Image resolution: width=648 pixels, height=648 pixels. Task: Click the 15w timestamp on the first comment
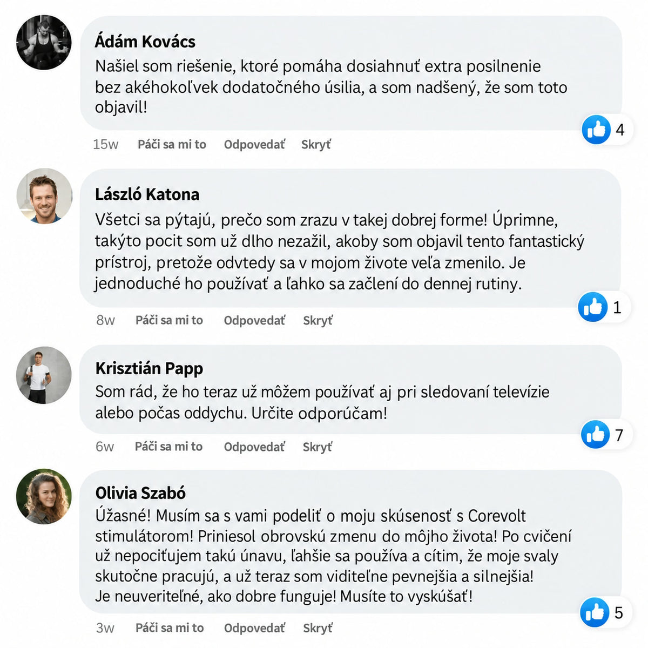click(x=105, y=144)
